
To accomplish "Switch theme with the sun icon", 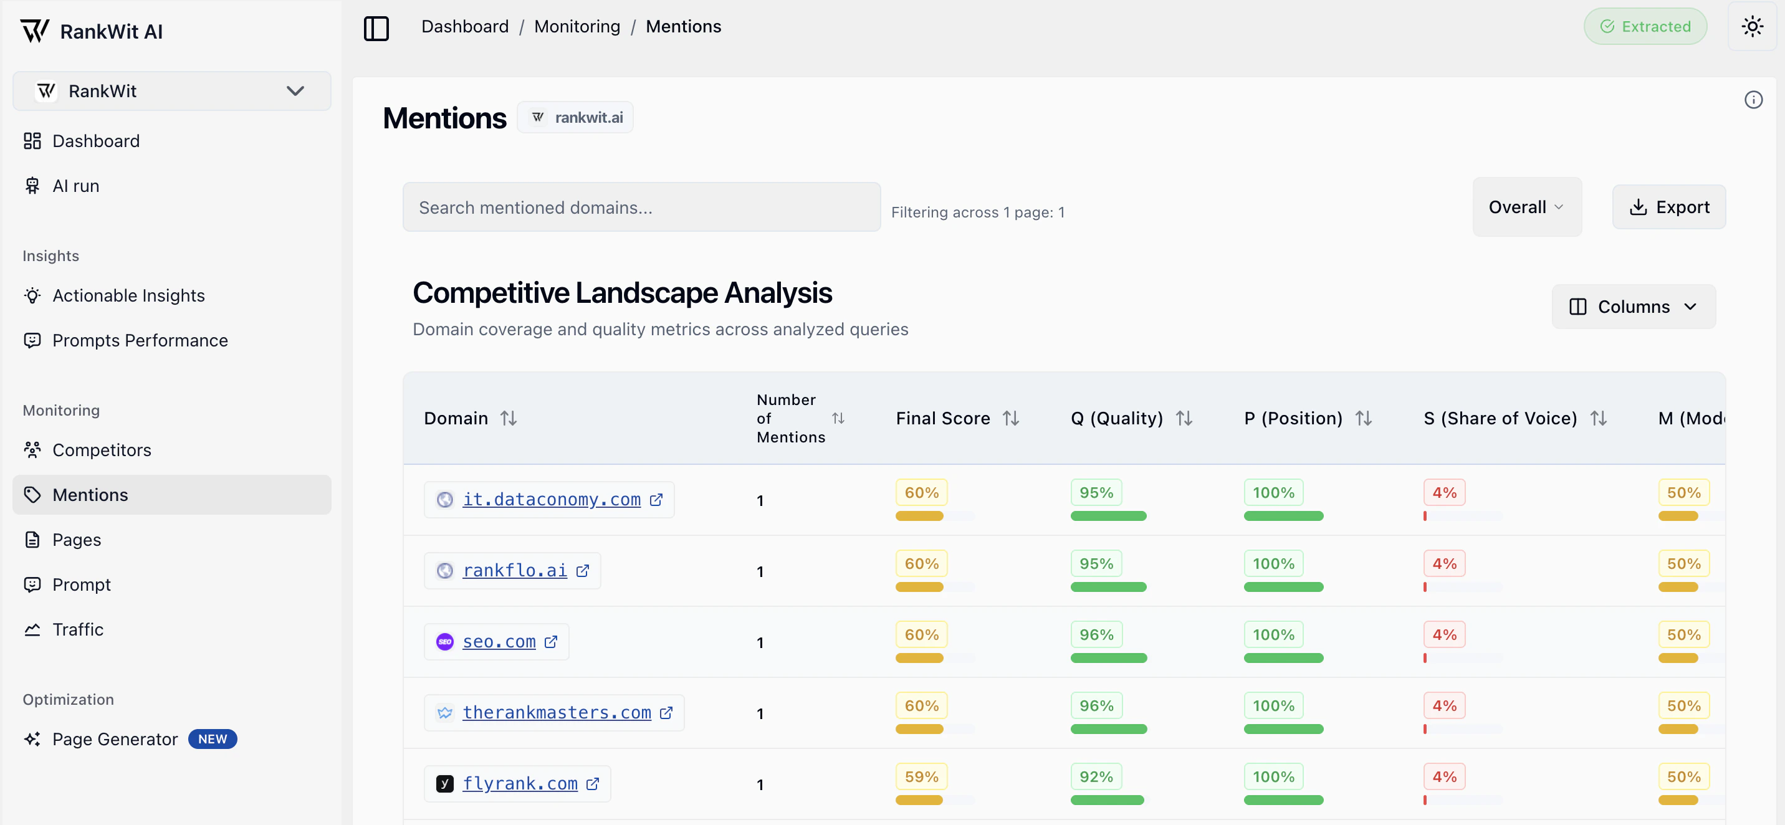I will pyautogui.click(x=1752, y=27).
